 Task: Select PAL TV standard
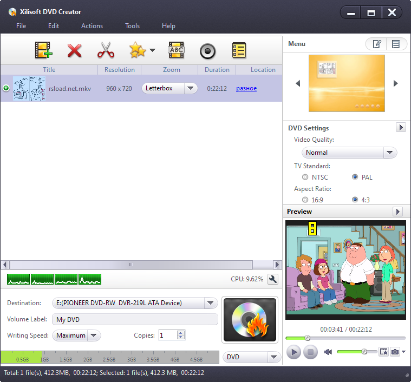pos(355,177)
